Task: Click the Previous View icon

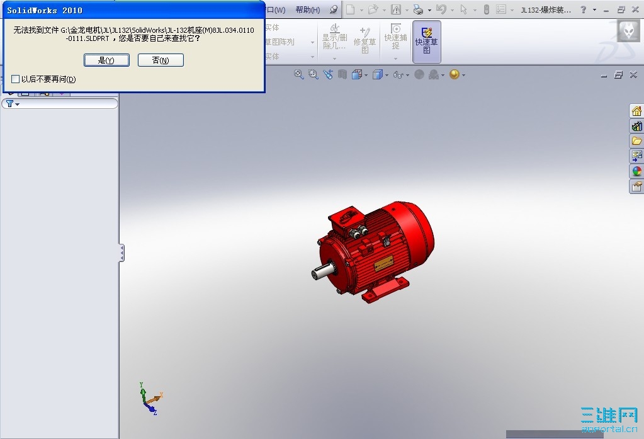Action: tap(328, 74)
